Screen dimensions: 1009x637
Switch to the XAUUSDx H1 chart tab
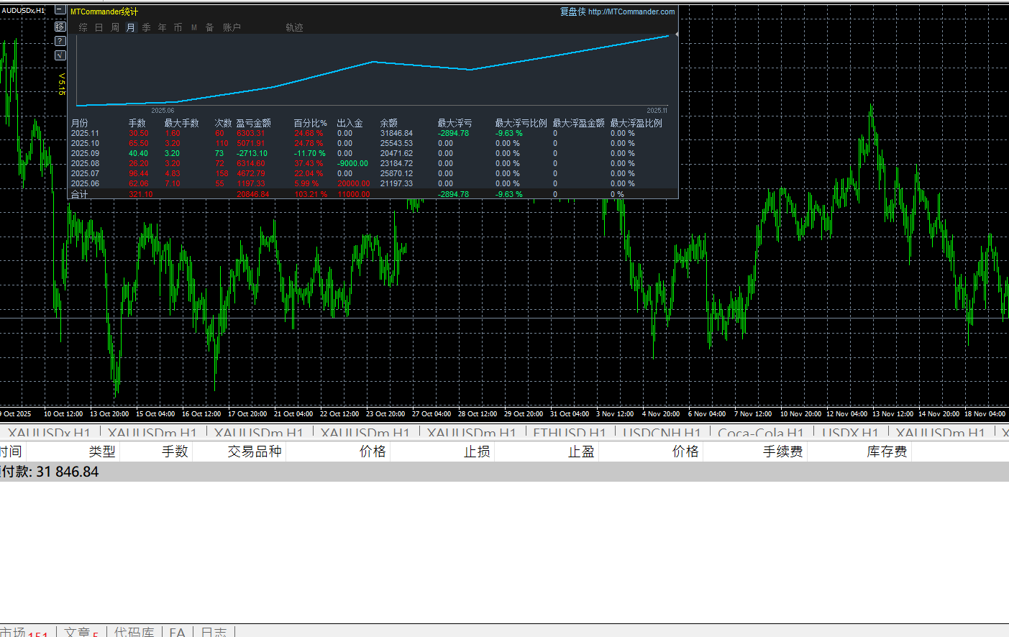click(50, 433)
